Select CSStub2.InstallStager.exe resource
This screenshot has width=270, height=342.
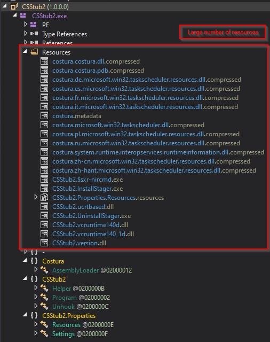[x=88, y=189]
